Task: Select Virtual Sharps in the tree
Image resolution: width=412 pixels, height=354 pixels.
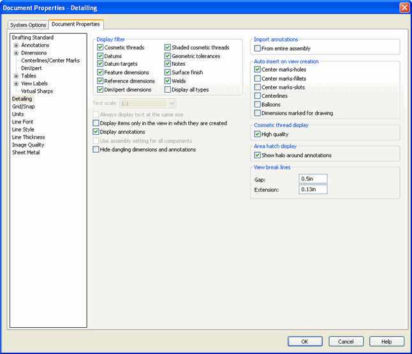Action: (x=37, y=91)
